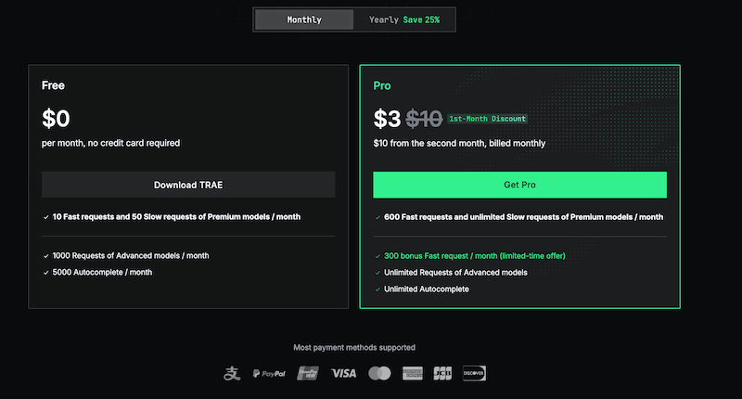Screen dimensions: 742x399
Task: Click the Alipay payment icon
Action: click(x=232, y=373)
